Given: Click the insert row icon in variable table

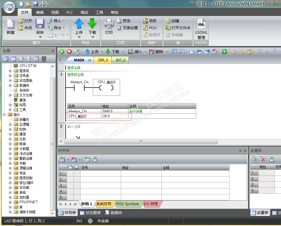Looking at the screenshot, I should (x=254, y=159).
